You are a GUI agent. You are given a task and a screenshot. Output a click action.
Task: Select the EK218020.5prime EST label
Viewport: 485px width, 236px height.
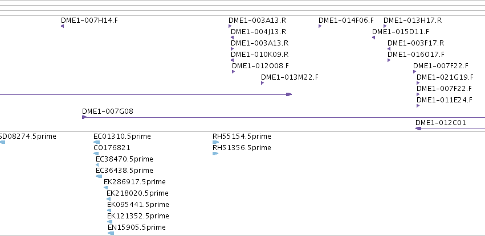pos(138,194)
